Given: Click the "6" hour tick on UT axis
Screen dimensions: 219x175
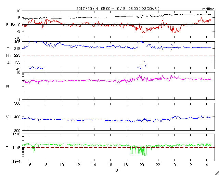Looking at the screenshot, I should coord(30,165).
